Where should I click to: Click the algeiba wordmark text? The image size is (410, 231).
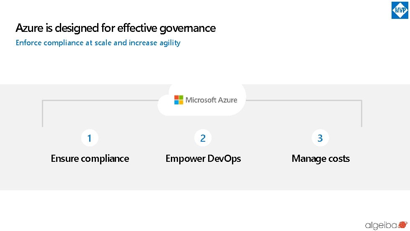[x=380, y=225]
